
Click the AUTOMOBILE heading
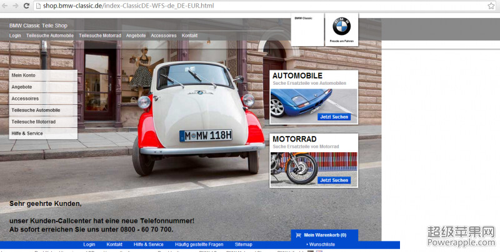297,75
